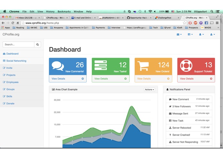This screenshot has width=223, height=158.
Task: Click the browser Back arrow
Action: [x=3, y=23]
